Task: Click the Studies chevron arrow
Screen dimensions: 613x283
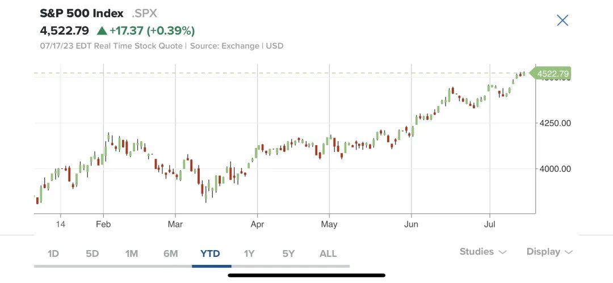Action: point(503,252)
